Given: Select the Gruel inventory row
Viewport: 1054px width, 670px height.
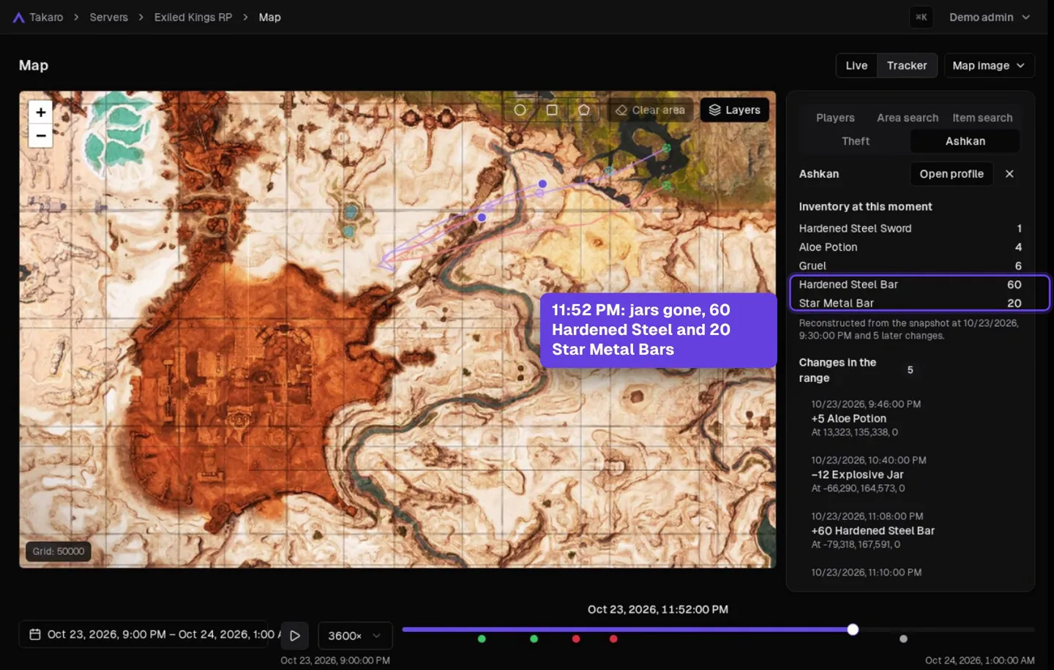Looking at the screenshot, I should (910, 266).
